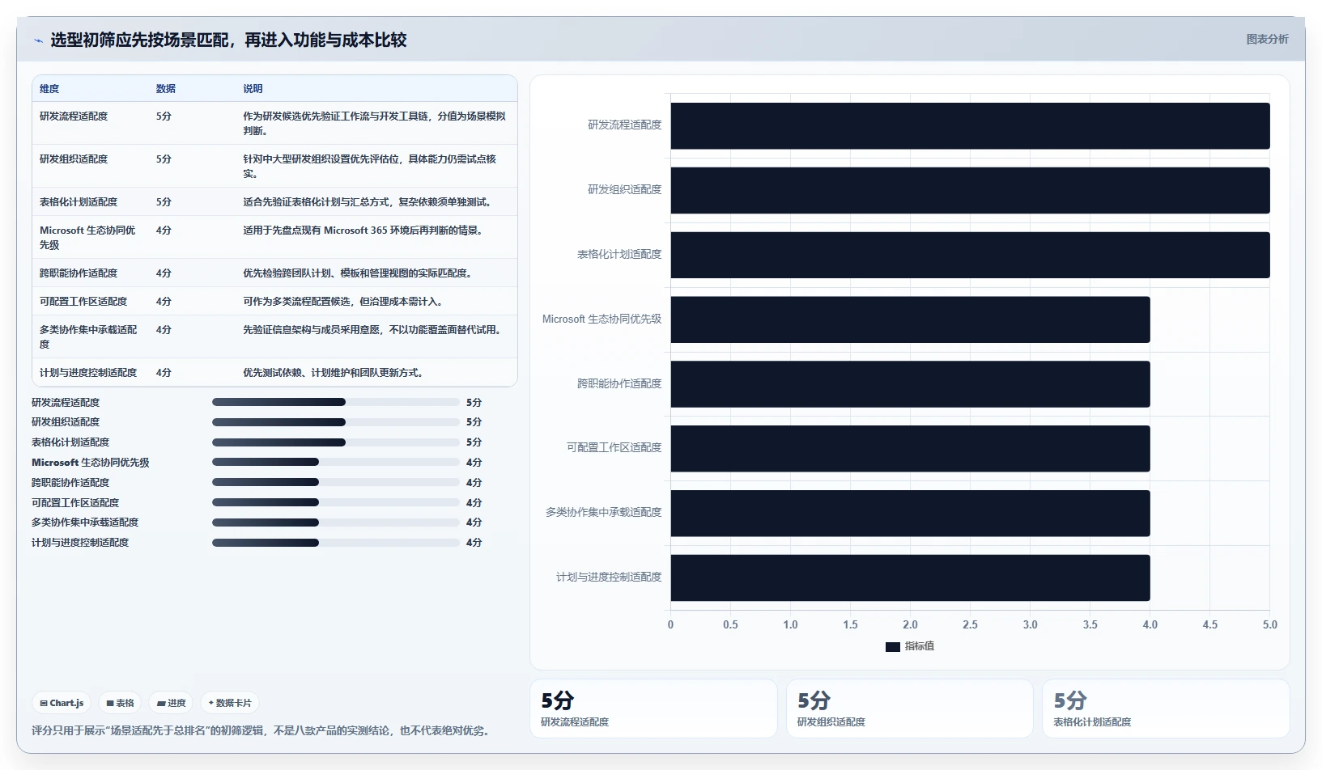Open the 5分 研发组织适配度 data card

coord(910,709)
